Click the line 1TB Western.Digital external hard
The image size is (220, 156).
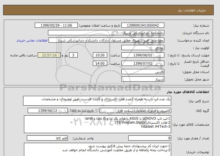142,123
